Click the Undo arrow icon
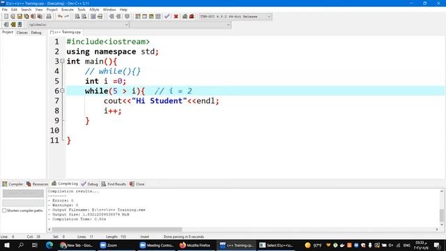 coord(60,17)
